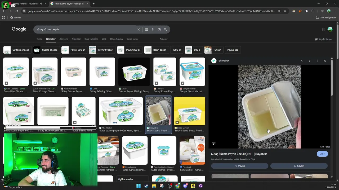Open the Chrome extensions puzzle icon

coord(313,11)
